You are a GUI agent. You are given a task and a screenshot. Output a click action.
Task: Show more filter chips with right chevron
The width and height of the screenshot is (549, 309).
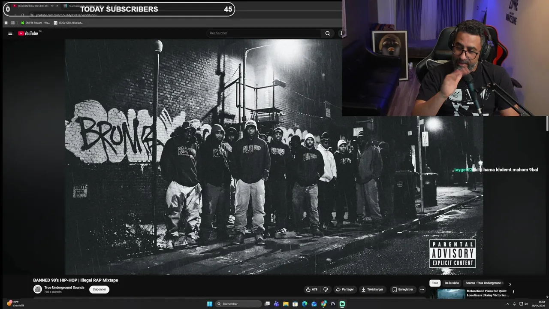[x=510, y=284]
